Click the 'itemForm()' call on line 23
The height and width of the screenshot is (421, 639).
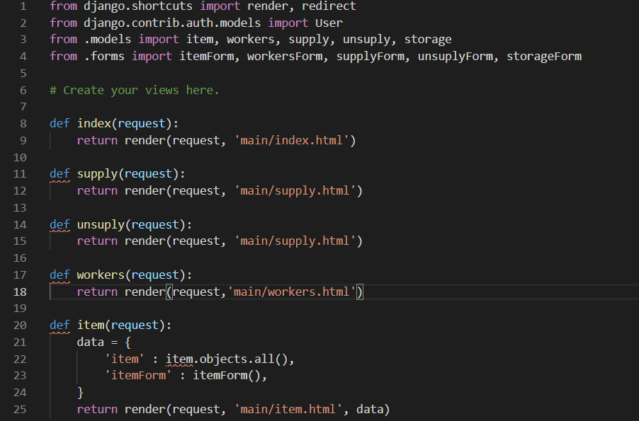click(227, 376)
